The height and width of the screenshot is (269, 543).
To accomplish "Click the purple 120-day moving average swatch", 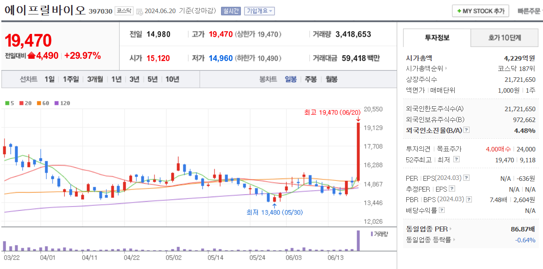I will point(57,103).
